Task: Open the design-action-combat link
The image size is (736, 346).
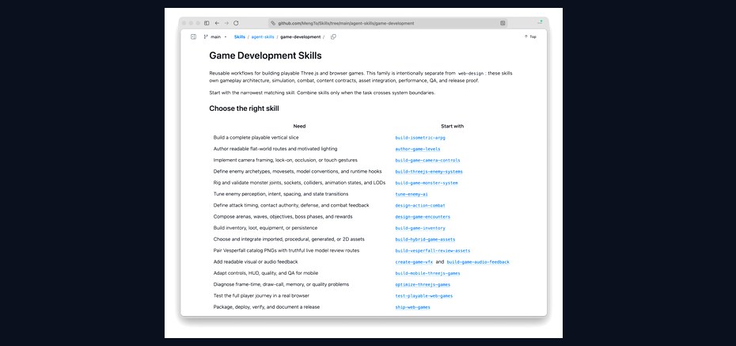Action: pyautogui.click(x=420, y=206)
